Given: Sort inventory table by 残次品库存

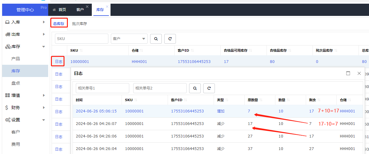Looking at the screenshot, I should tap(336, 50).
